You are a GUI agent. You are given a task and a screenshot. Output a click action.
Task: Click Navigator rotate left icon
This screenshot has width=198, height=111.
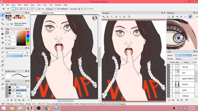[x=116, y=17]
